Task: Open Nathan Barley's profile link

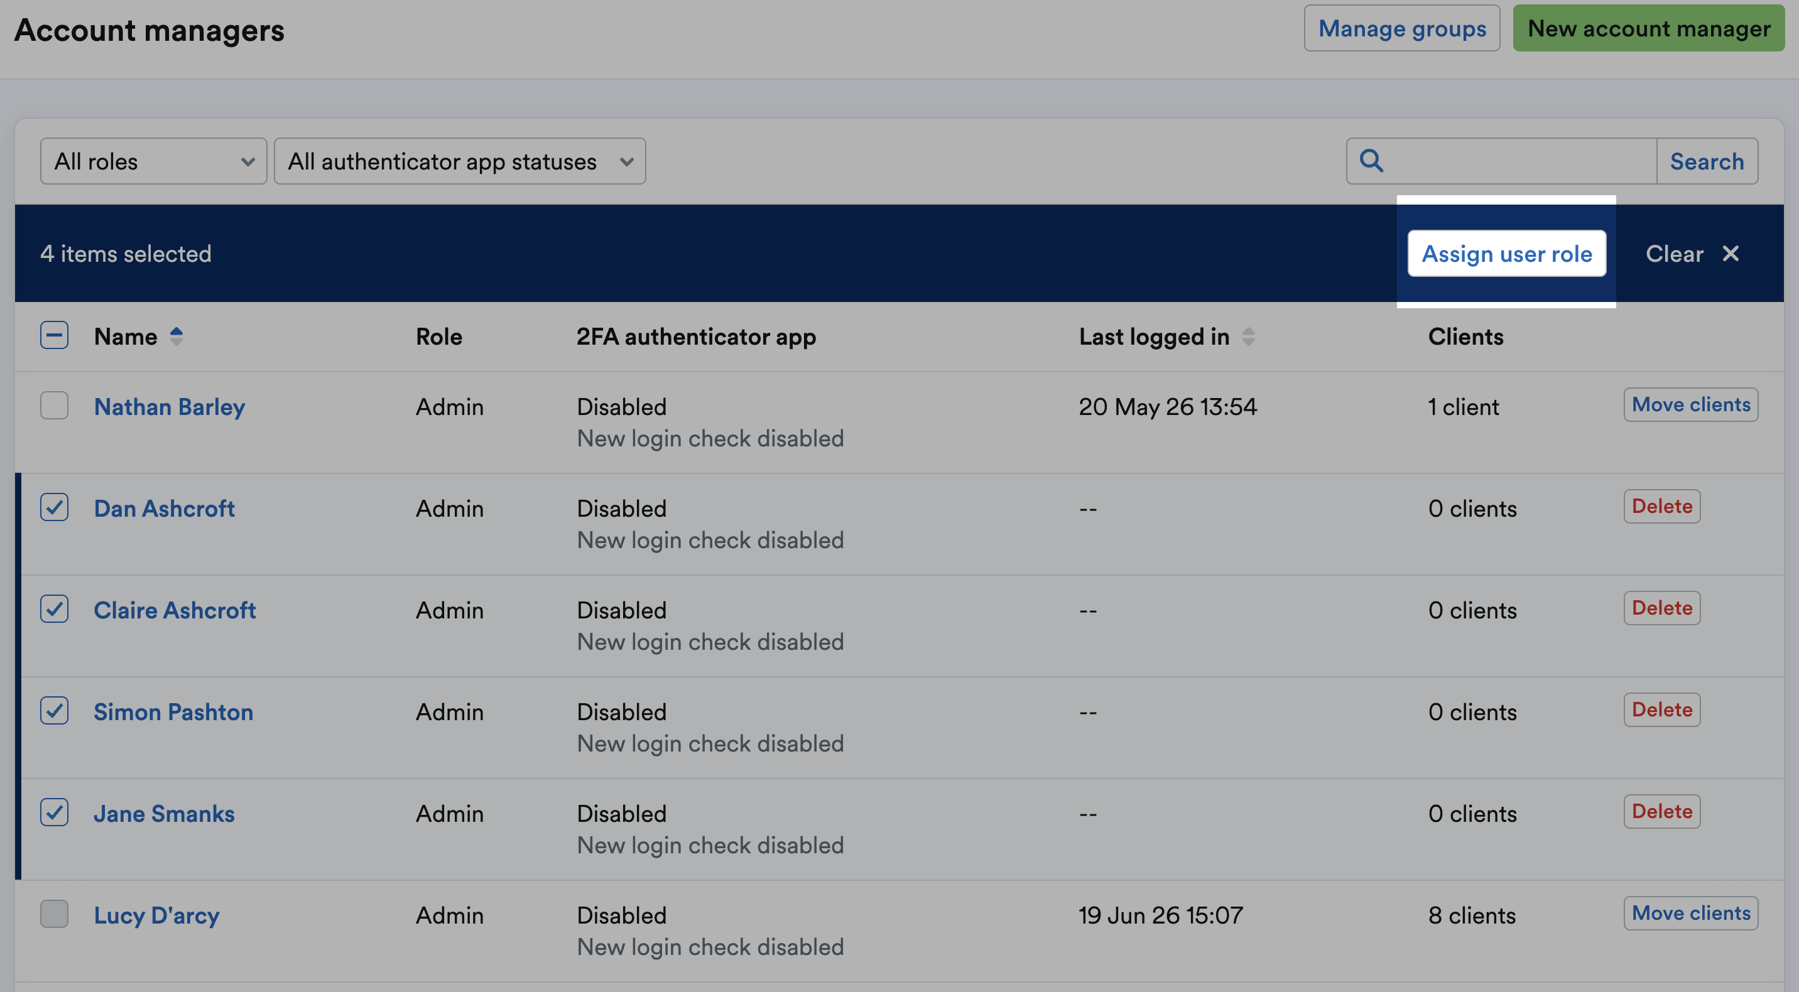Action: 170,407
